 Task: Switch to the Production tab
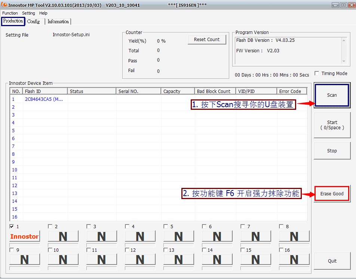click(x=13, y=21)
